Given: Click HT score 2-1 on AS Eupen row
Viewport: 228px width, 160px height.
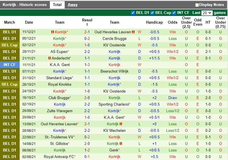Looking at the screenshot, I should [x=208, y=52].
